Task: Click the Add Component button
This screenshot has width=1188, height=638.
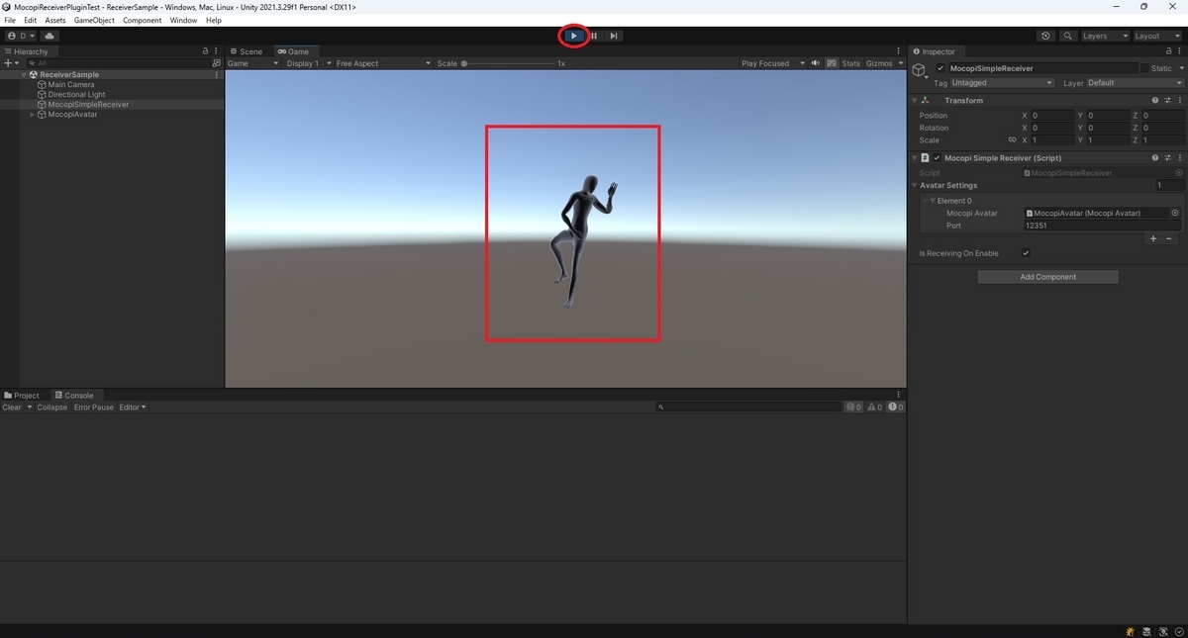Action: [x=1047, y=276]
